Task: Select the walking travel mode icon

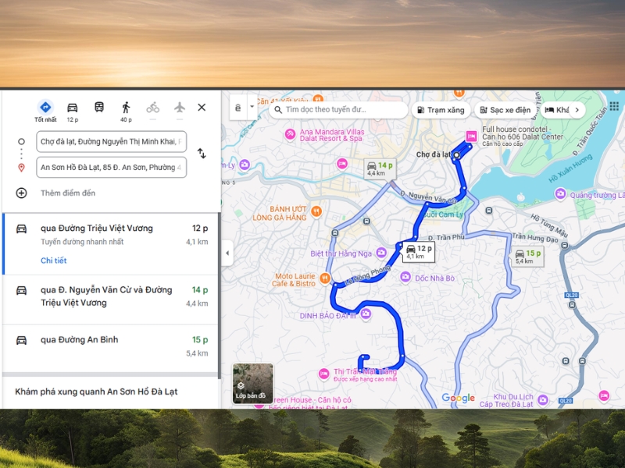Action: click(126, 108)
